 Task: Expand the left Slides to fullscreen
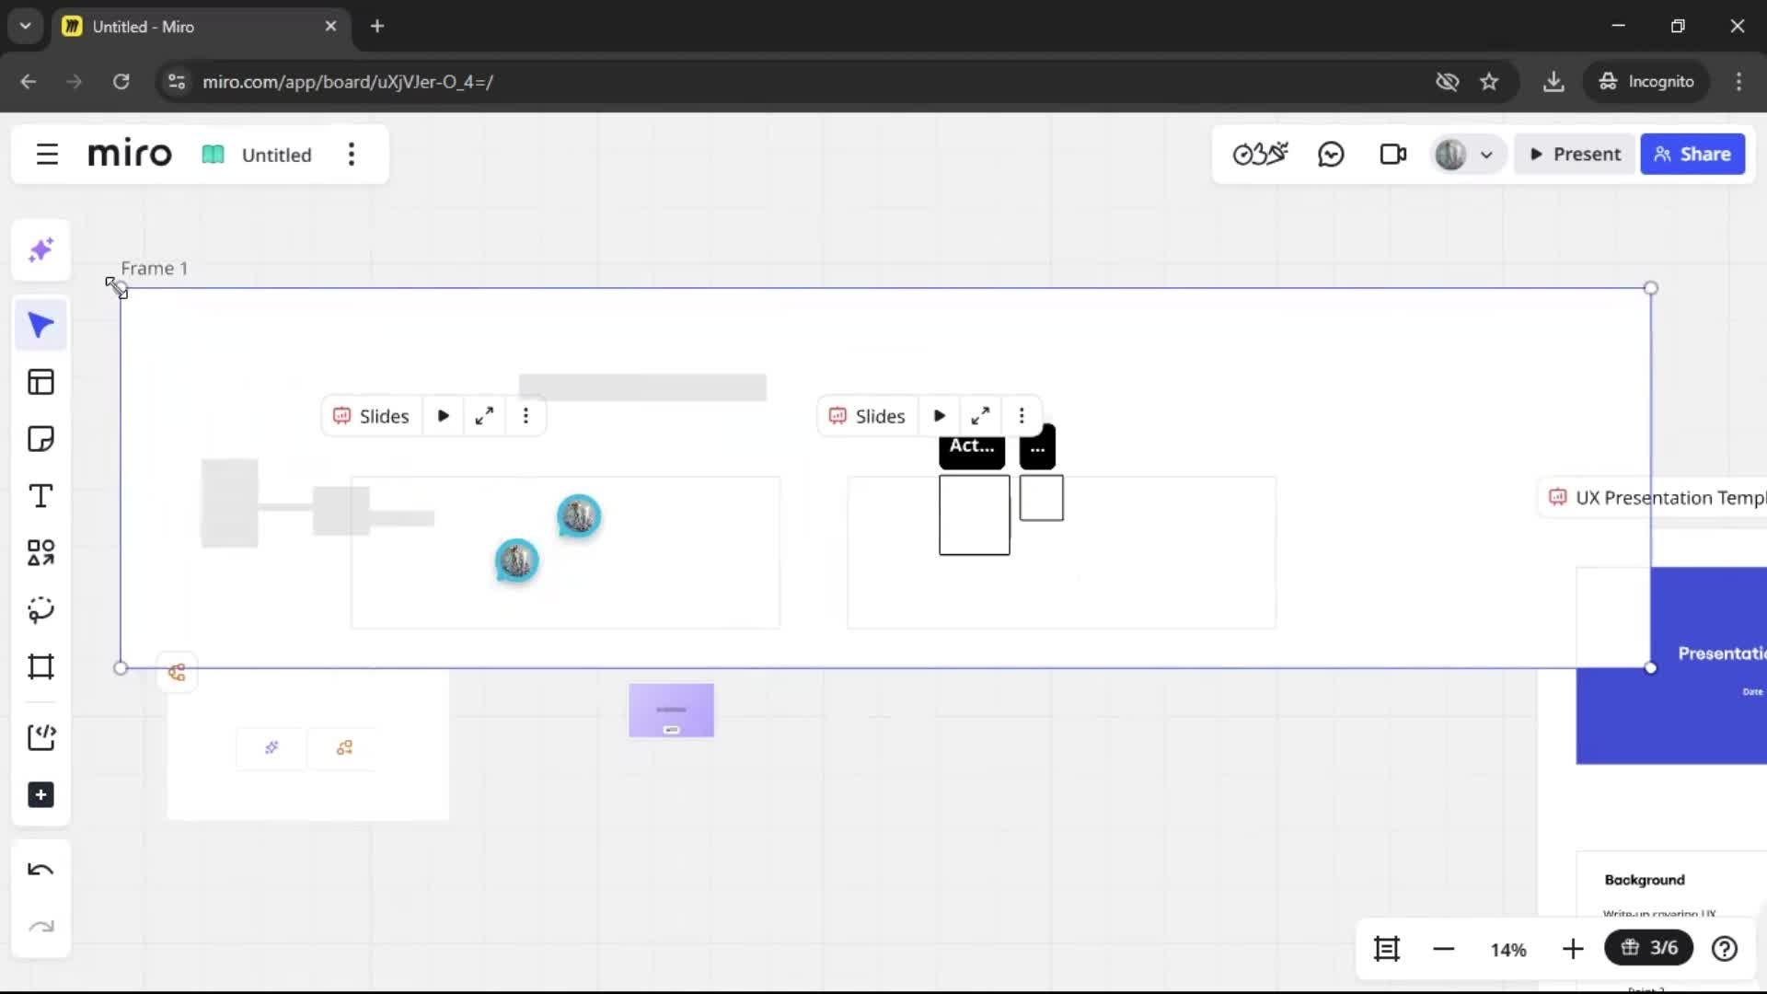click(484, 416)
